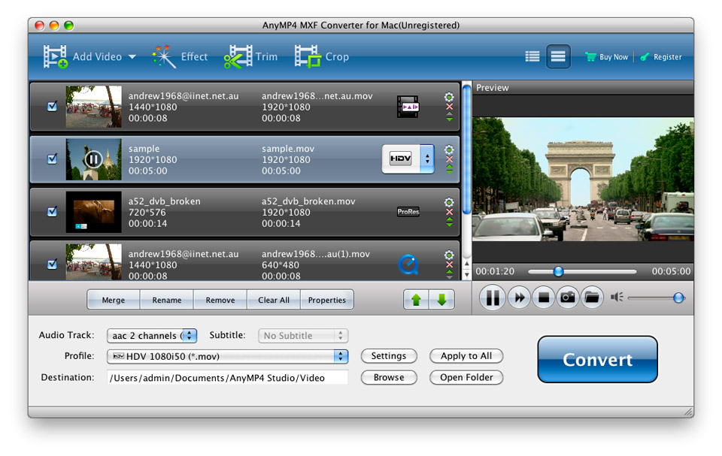Screen dimensions: 722x456
Task: Open the snapshot folder icon in preview
Action: tap(592, 298)
